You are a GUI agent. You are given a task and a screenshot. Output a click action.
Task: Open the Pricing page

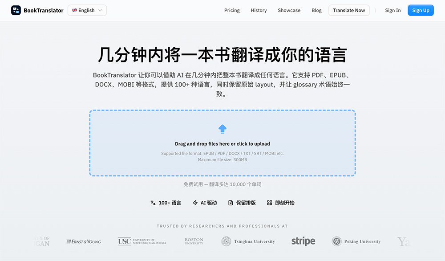pyautogui.click(x=232, y=10)
